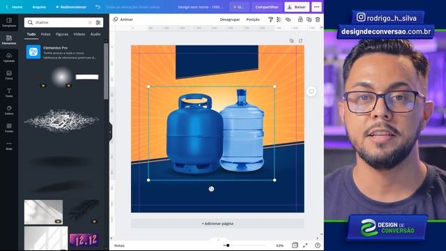Open the Templates sidebar panel
Screen dimensions: 446x251
(x=9, y=22)
